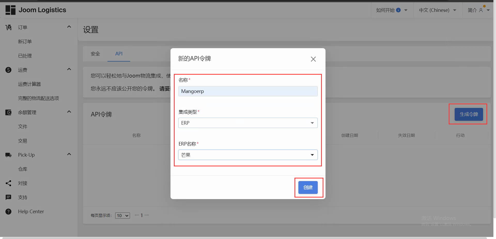496x239 pixels.
Task: Click the 运费 sidebar label
Action: click(x=22, y=70)
